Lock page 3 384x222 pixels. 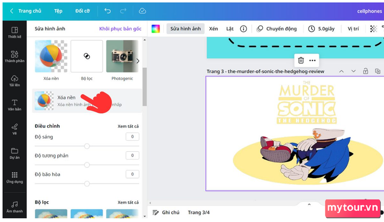(365, 71)
